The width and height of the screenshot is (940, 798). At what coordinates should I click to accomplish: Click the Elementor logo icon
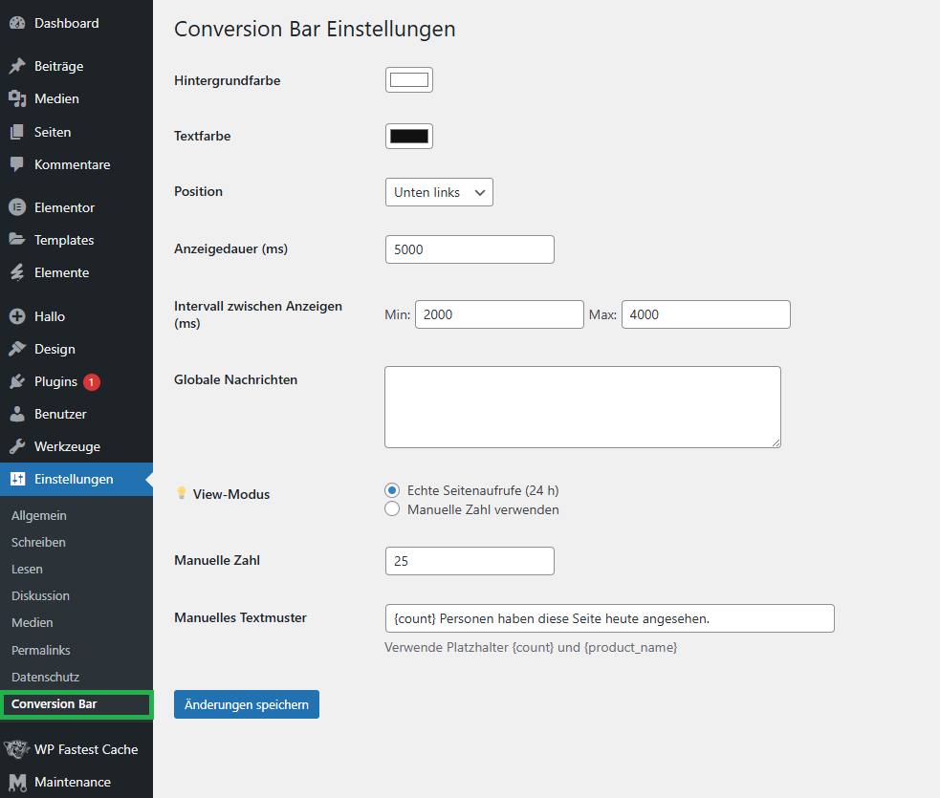(16, 207)
